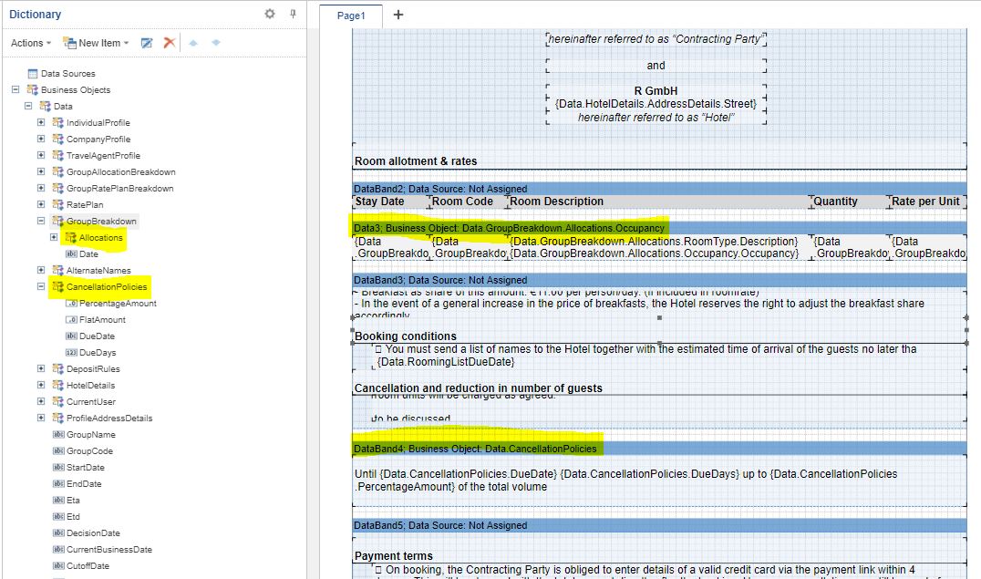Select the Data Sources table icon

click(x=33, y=74)
